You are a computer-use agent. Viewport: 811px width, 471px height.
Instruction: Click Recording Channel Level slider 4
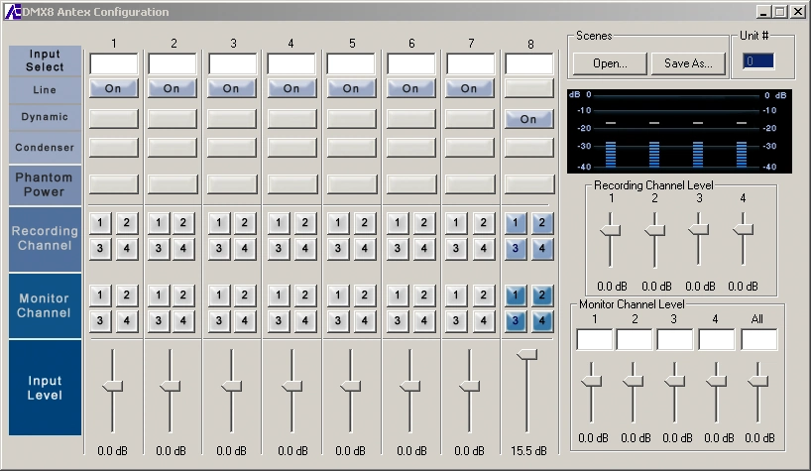pos(744,230)
